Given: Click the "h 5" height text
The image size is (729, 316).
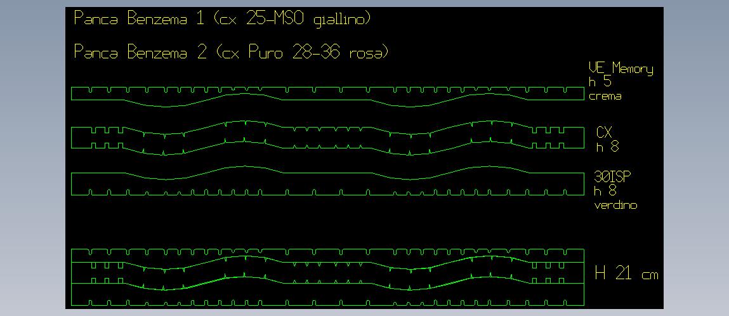Looking at the screenshot, I should tap(600, 82).
